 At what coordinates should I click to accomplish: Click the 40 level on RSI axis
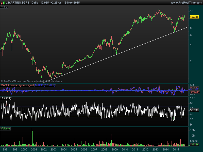[x=192, y=114]
